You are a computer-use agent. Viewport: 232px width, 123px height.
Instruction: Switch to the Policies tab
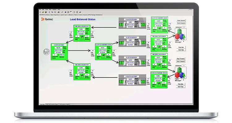(48, 15)
